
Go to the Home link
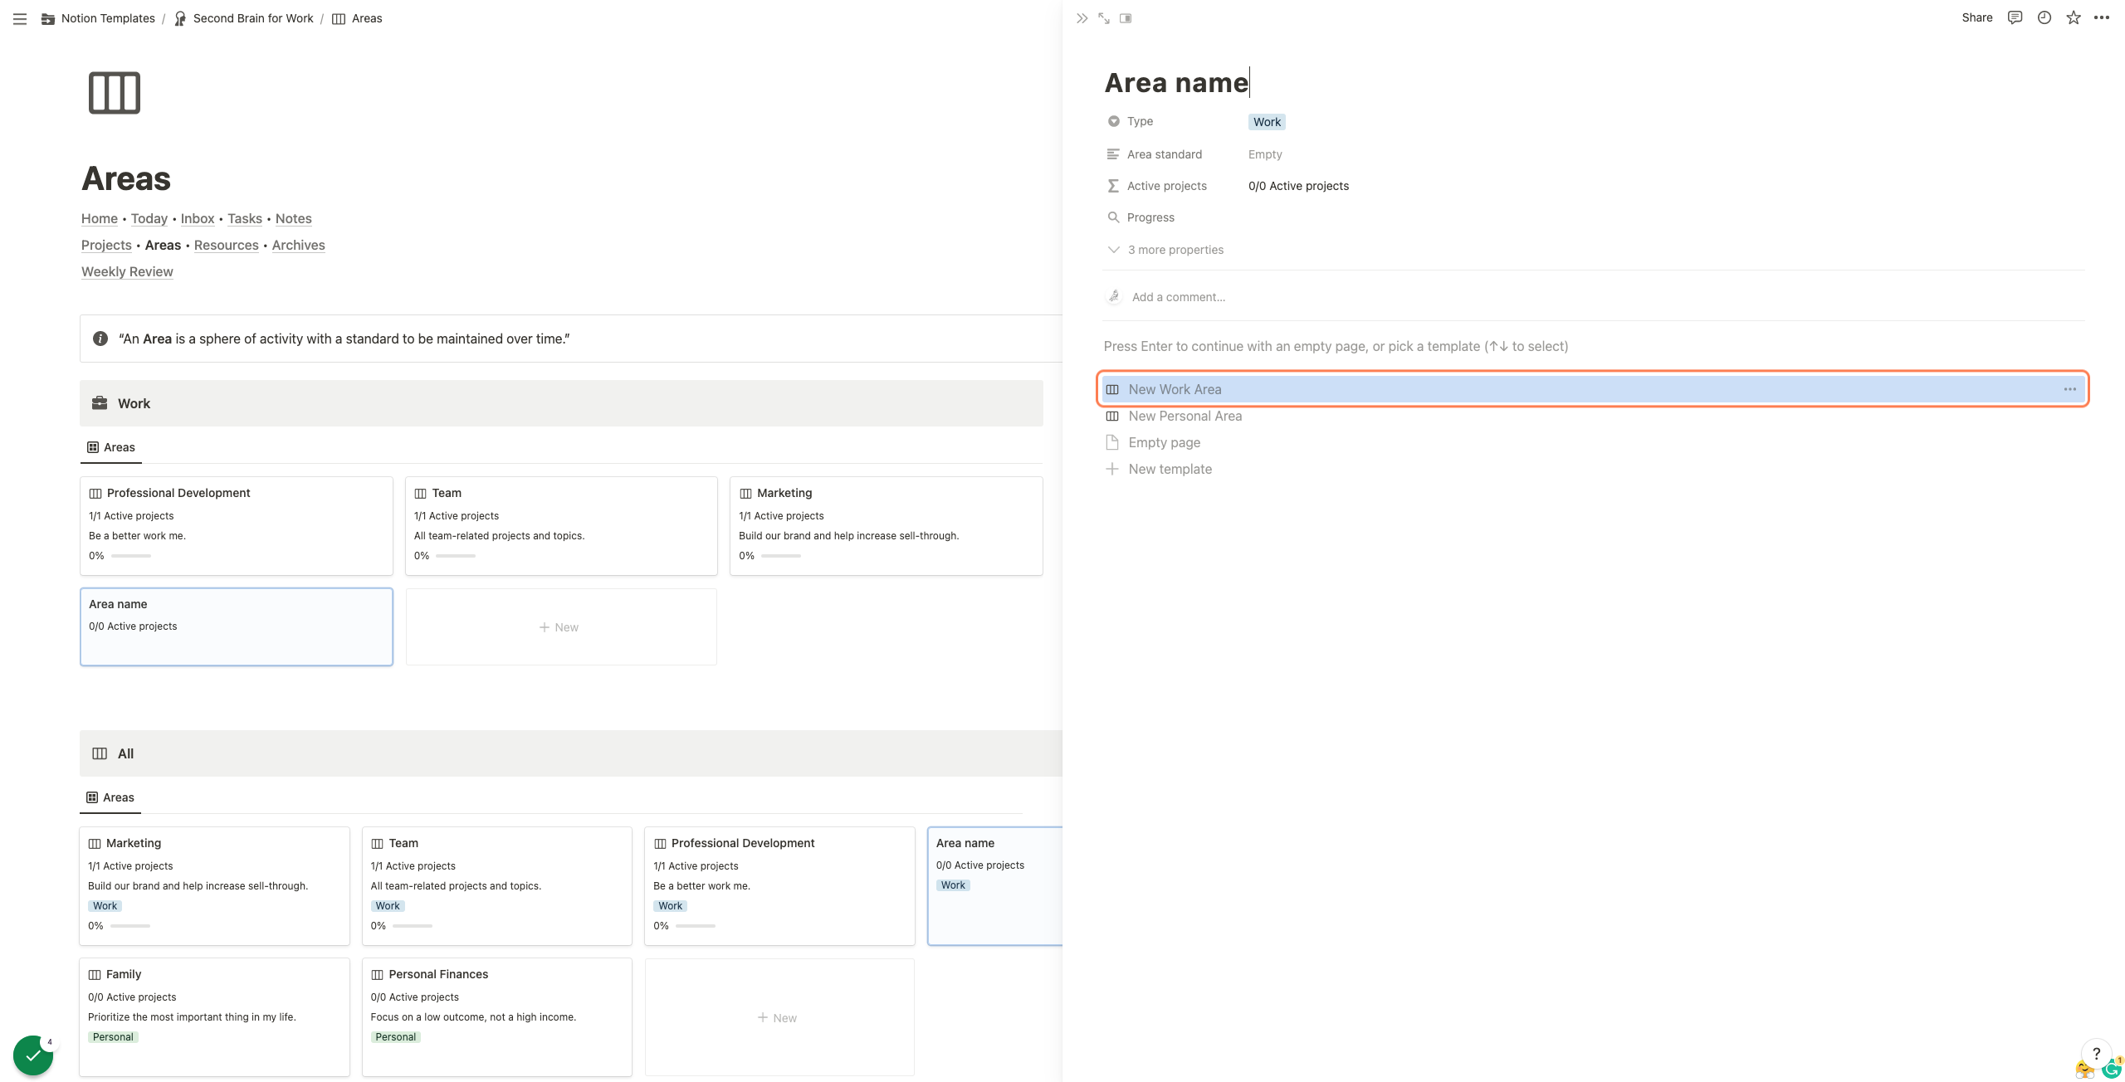tap(100, 218)
